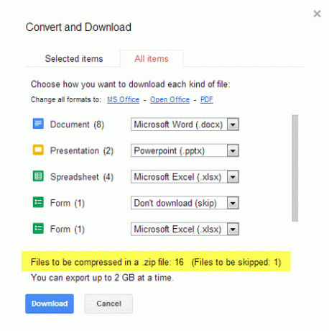Change all formats to PDF
The width and height of the screenshot is (329, 331).
[207, 99]
